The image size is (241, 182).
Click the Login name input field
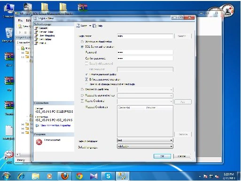point(145,36)
